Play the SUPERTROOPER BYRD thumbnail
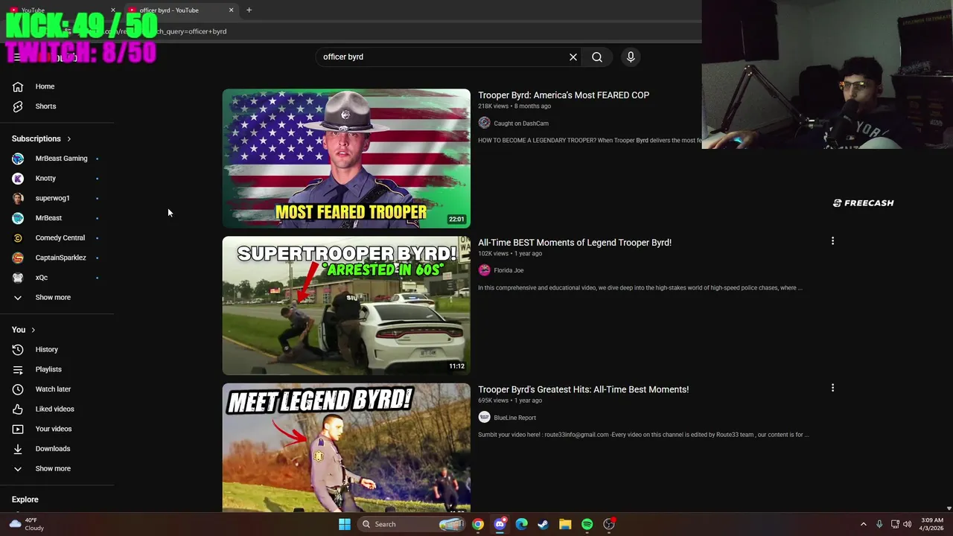Image resolution: width=953 pixels, height=536 pixels. [x=346, y=305]
